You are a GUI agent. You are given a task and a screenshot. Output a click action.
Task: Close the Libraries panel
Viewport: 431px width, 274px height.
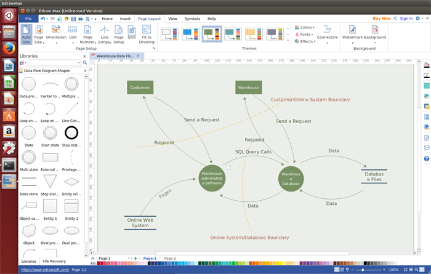tap(85, 56)
